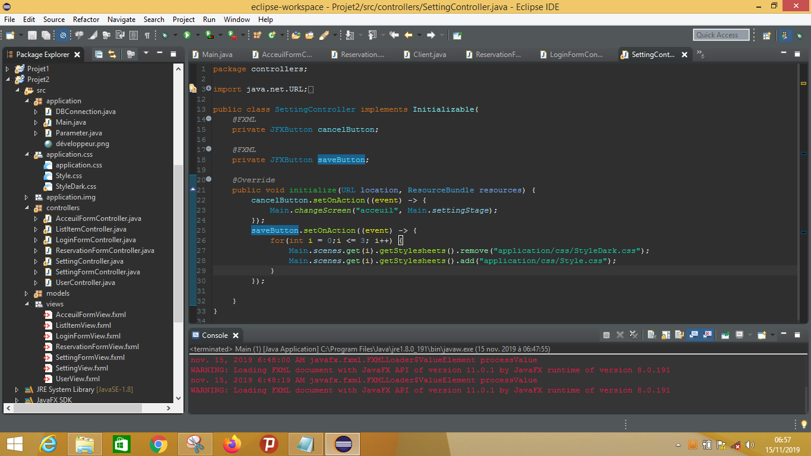Open the dropdown arrow next to Run button
This screenshot has width=811, height=456.
(x=198, y=35)
